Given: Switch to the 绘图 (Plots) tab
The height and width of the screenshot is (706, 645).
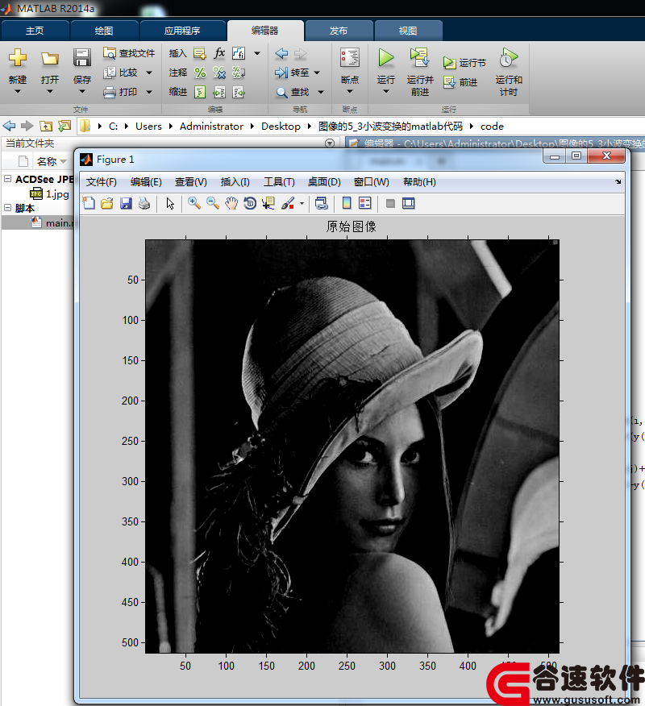Looking at the screenshot, I should [104, 31].
